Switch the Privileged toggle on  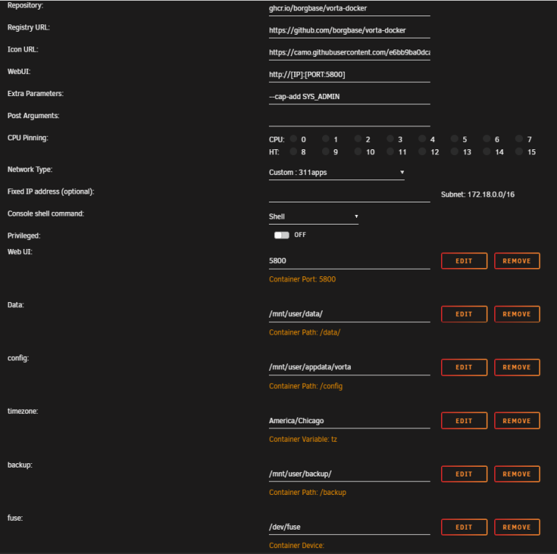click(x=281, y=235)
